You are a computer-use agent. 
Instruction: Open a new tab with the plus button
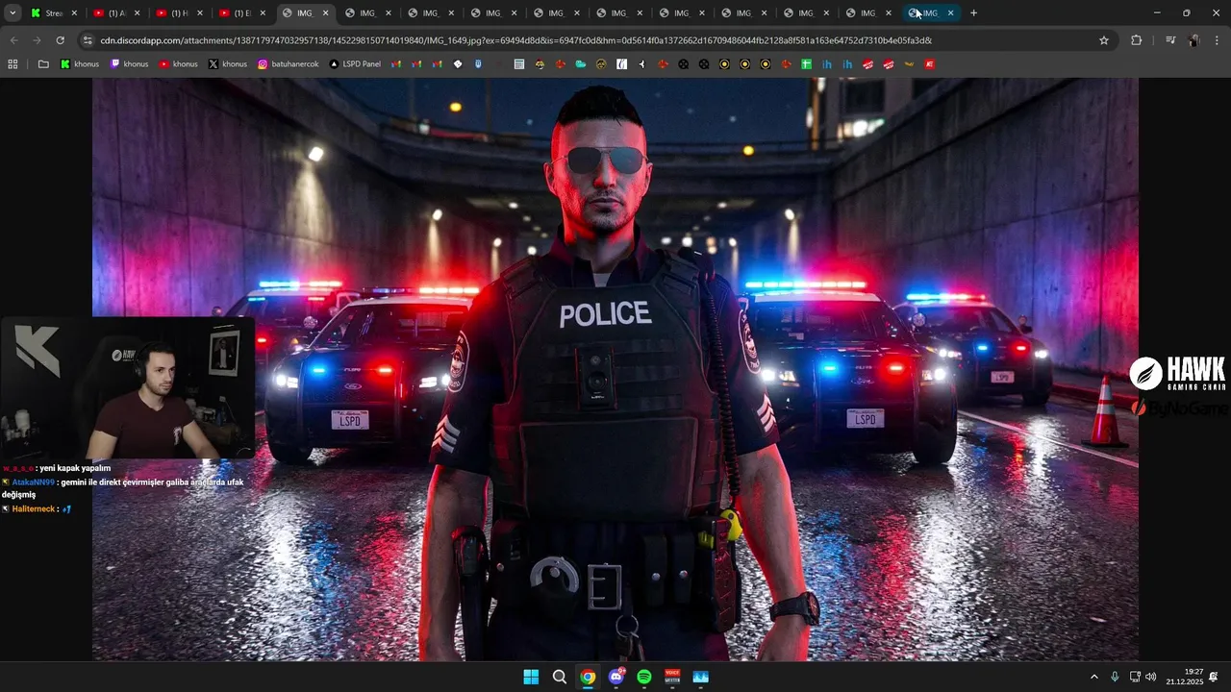pos(973,13)
